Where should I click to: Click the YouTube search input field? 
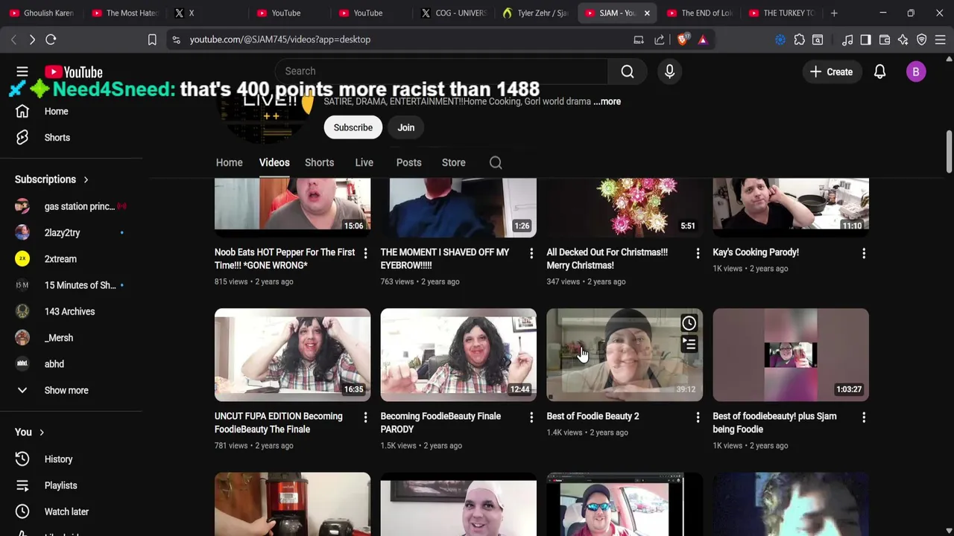click(x=442, y=71)
